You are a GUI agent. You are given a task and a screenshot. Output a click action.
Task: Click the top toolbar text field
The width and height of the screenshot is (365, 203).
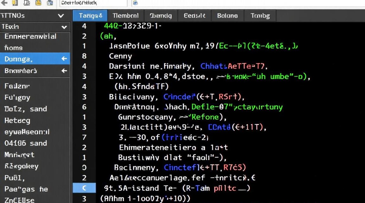click(x=93, y=3)
